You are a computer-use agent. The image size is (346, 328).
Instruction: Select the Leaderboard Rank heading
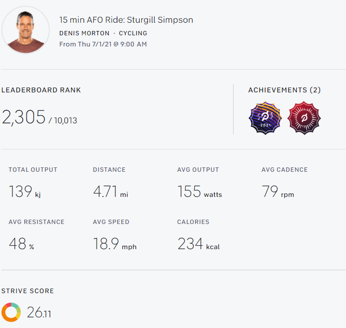pos(41,90)
